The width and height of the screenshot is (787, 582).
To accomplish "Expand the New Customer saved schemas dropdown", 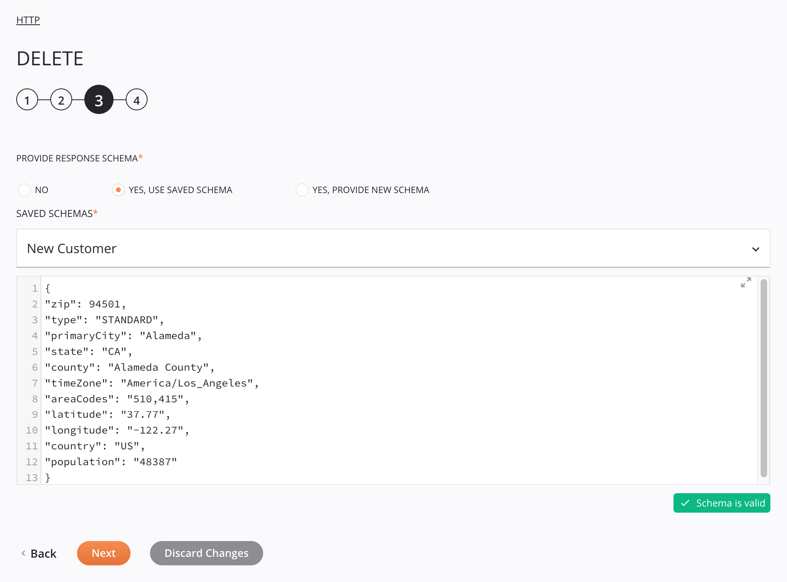I will pyautogui.click(x=756, y=249).
